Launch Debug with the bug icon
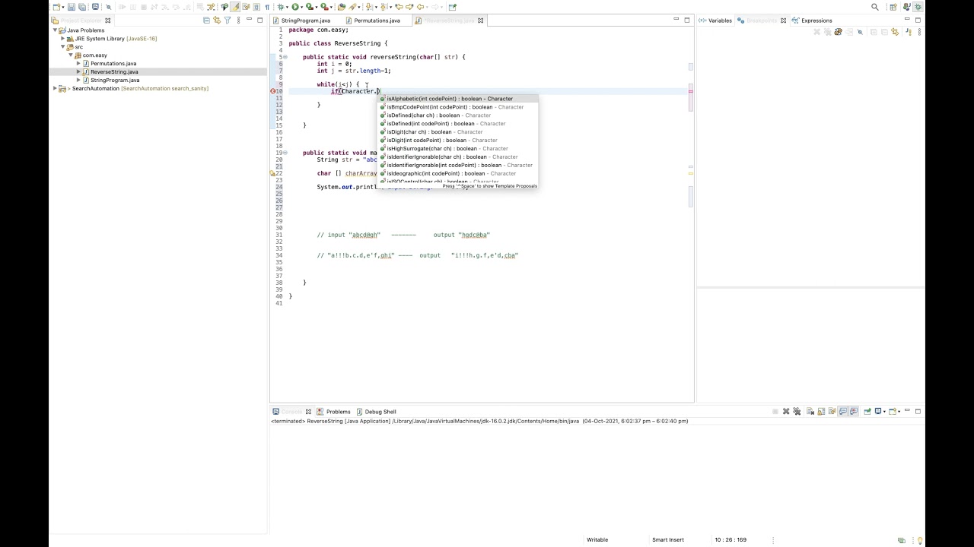This screenshot has height=547, width=974. click(x=282, y=7)
